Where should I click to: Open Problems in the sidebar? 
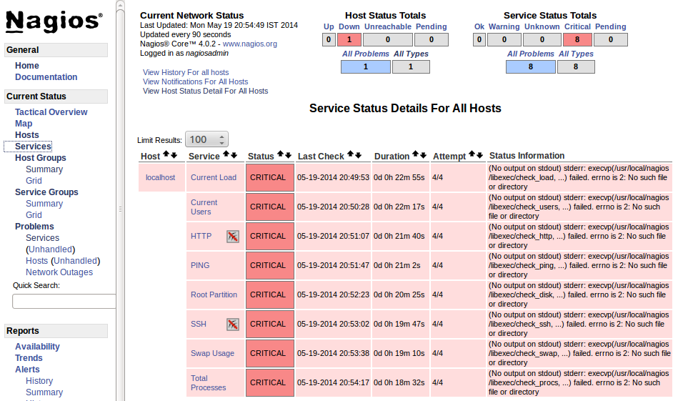[x=34, y=227]
